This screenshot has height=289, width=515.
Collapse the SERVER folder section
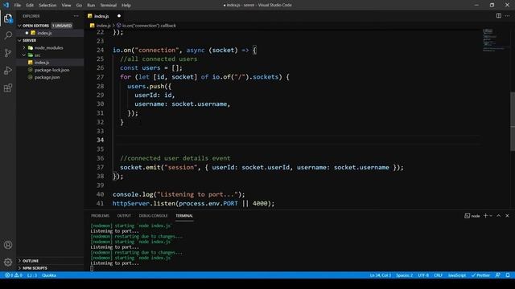19,40
